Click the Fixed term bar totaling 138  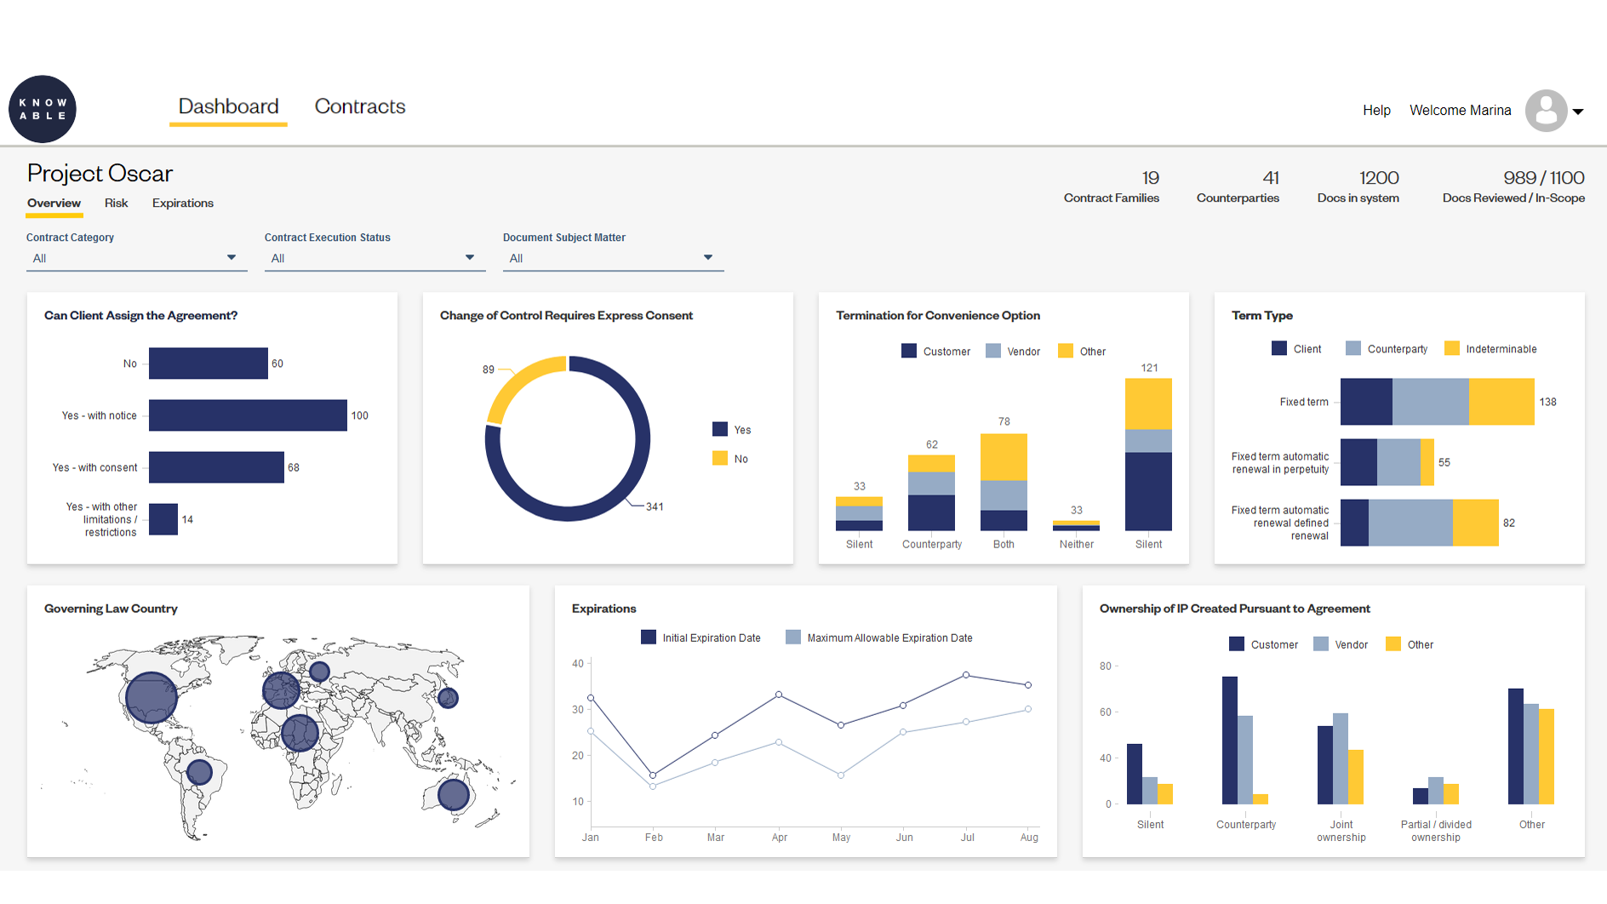pyautogui.click(x=1438, y=402)
